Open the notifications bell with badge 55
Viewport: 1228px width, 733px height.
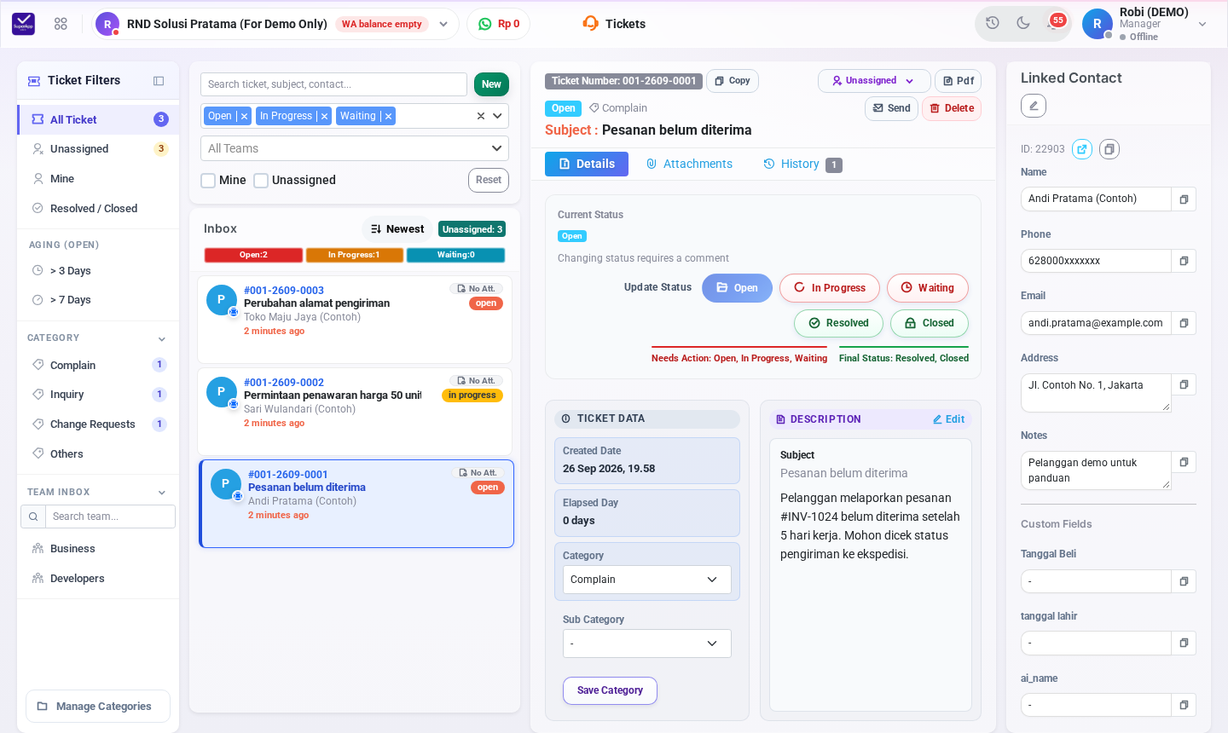(1054, 23)
